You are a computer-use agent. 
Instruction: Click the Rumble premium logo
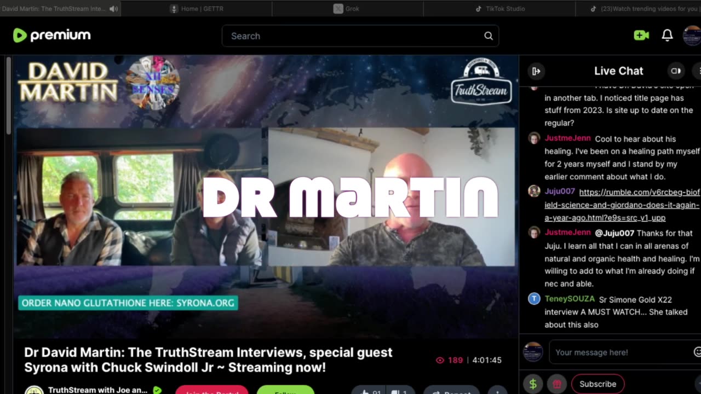[x=51, y=36]
